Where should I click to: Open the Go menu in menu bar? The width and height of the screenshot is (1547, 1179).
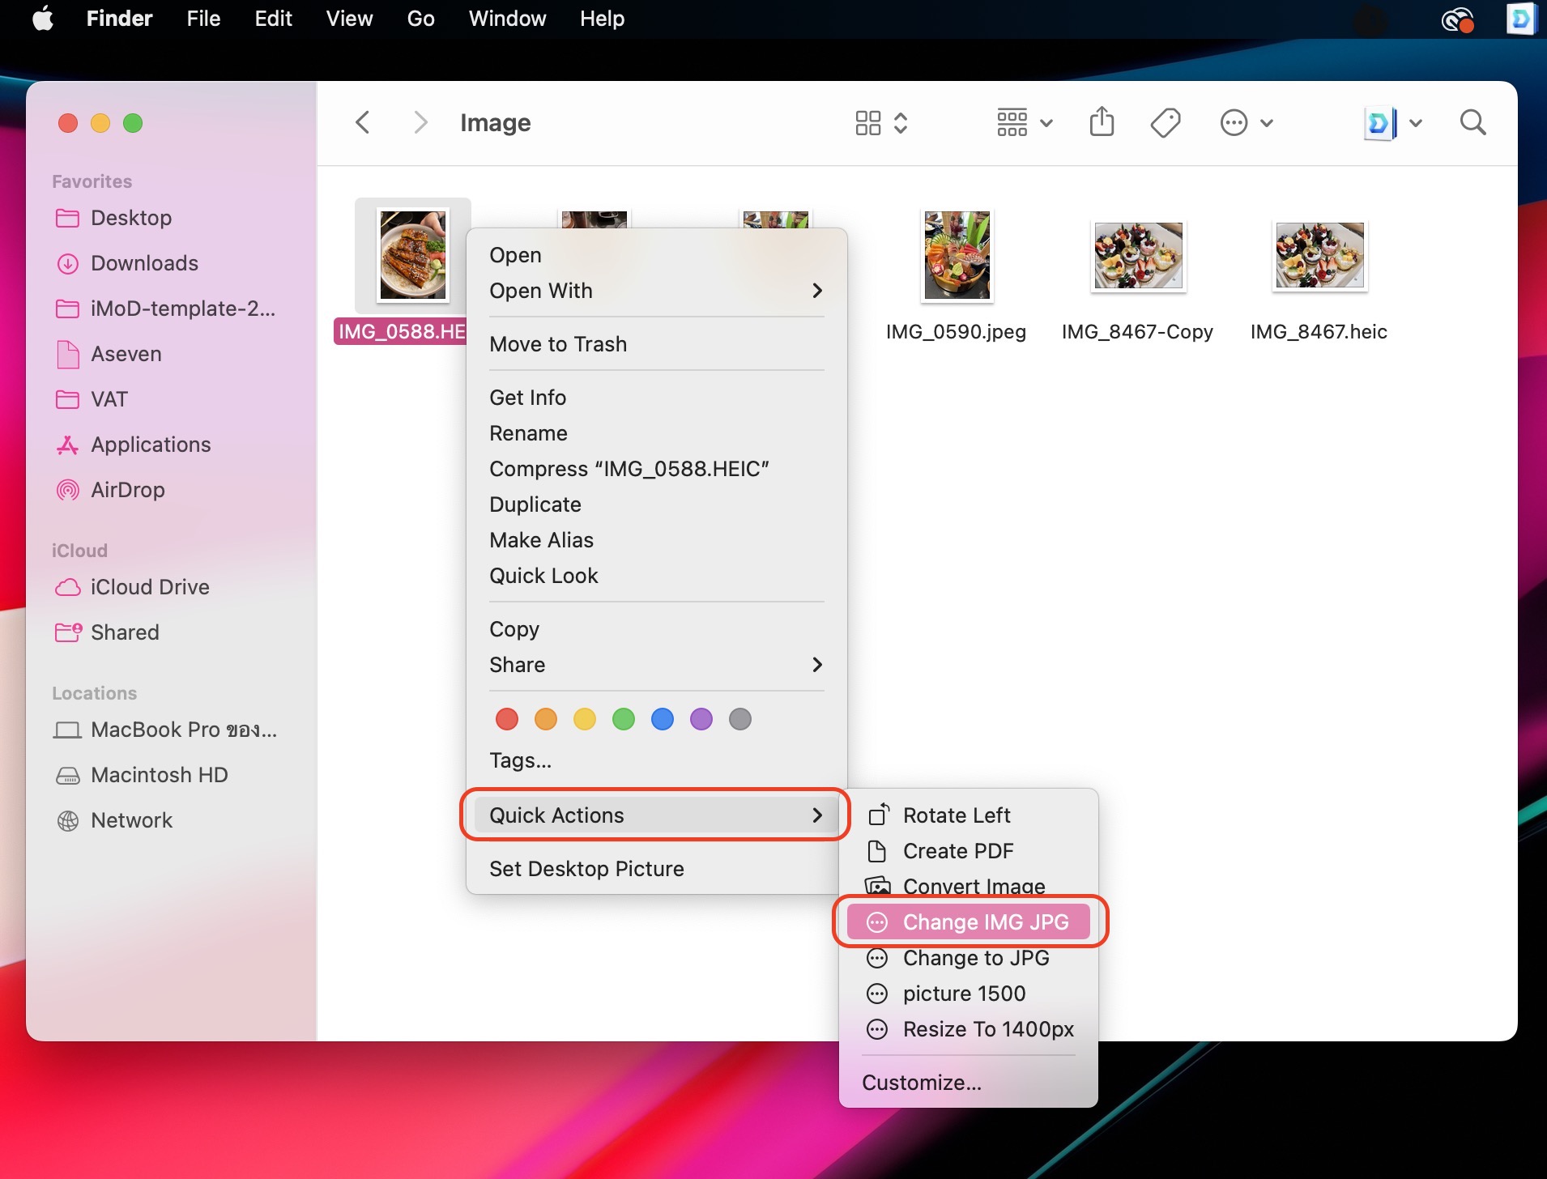tap(420, 19)
